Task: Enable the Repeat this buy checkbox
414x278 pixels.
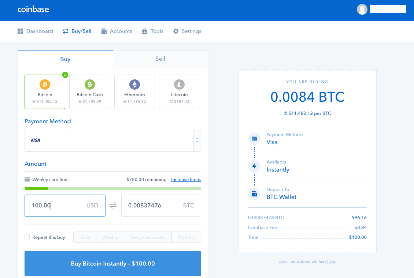Action: 27,237
